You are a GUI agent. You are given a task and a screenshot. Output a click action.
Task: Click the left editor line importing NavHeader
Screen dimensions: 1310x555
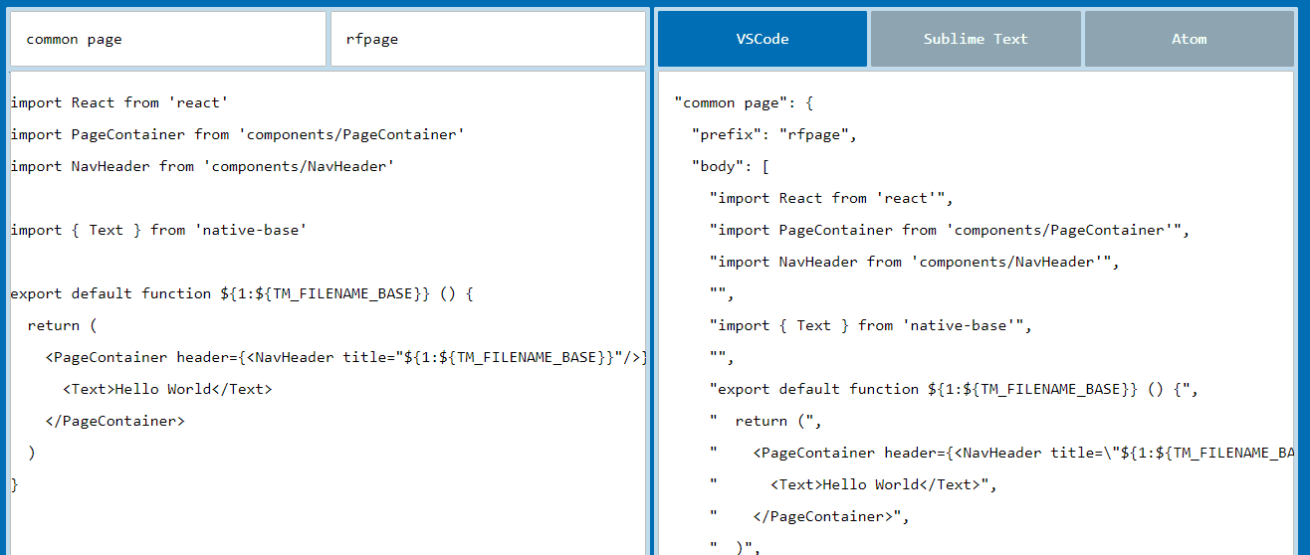[x=203, y=166]
